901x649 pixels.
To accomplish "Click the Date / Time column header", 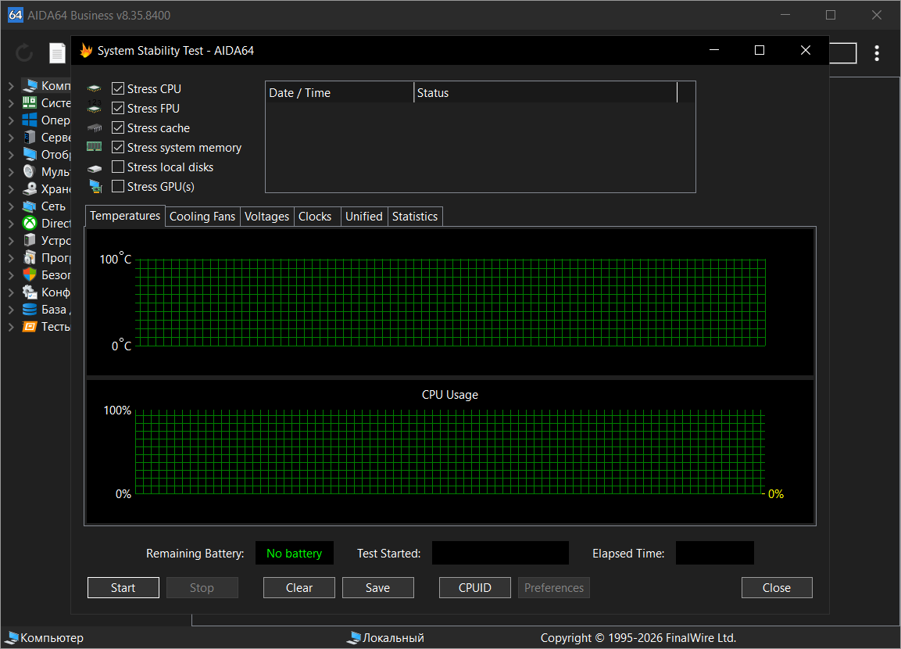I will pos(340,92).
